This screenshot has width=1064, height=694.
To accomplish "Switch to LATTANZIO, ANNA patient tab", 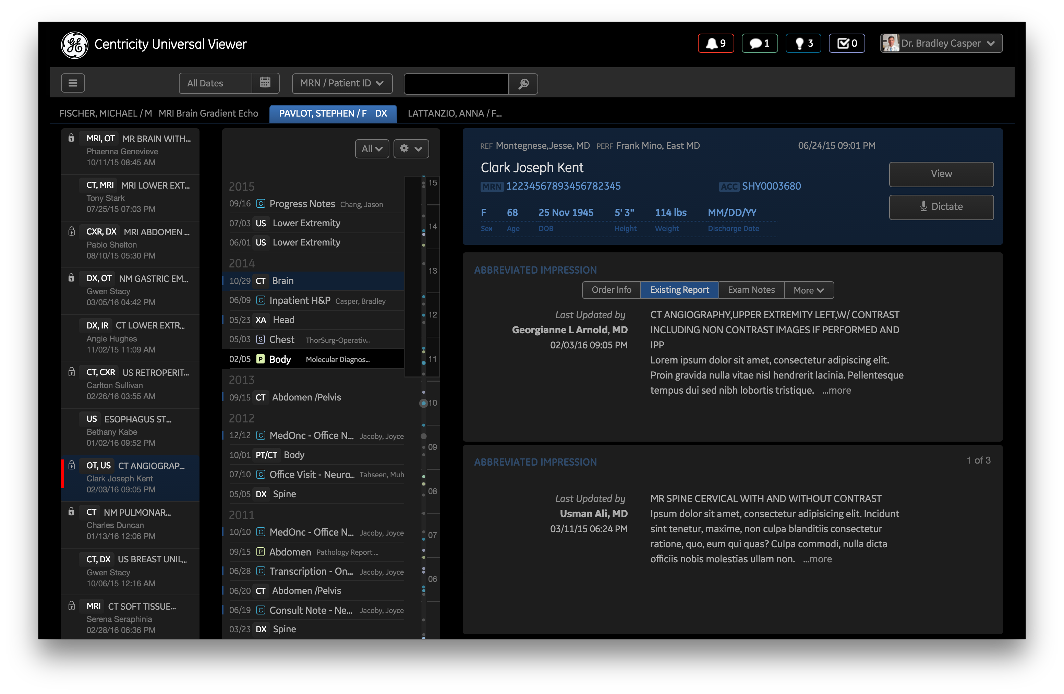I will [454, 113].
